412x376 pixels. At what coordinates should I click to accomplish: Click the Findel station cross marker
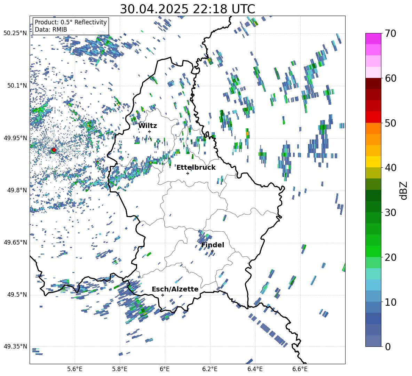pos(212,251)
